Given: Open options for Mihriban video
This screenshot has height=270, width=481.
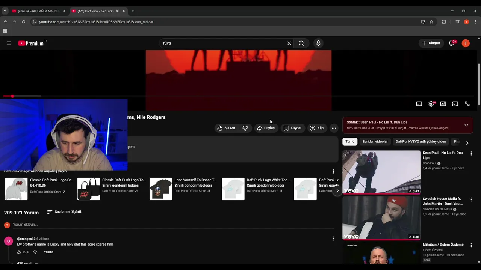Looking at the screenshot, I should pos(471,245).
